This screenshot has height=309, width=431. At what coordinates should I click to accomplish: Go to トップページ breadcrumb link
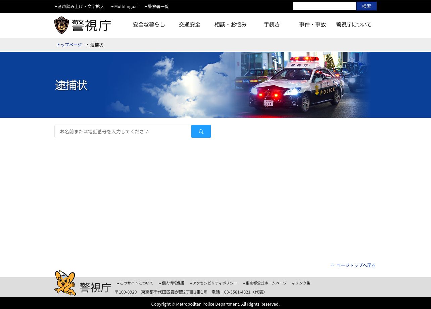69,45
